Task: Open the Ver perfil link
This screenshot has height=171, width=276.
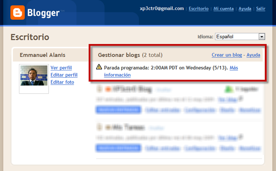Action: 61,68
